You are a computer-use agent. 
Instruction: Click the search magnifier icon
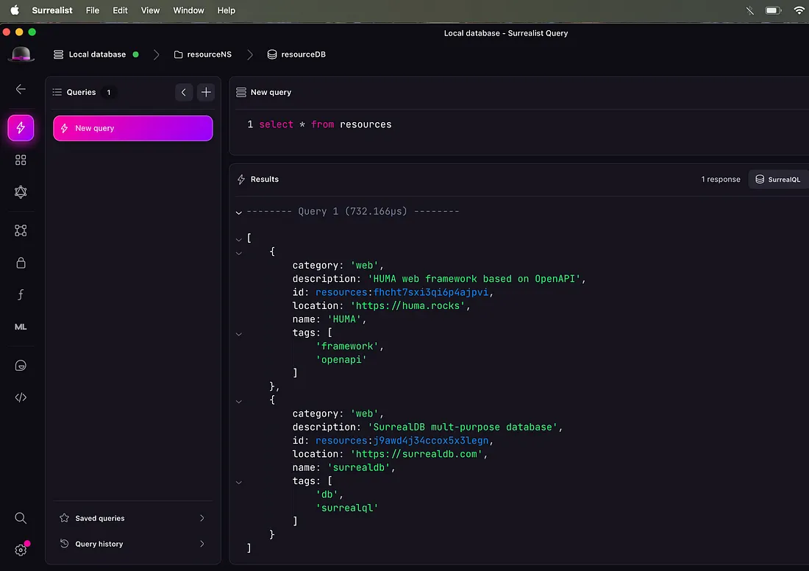21,518
